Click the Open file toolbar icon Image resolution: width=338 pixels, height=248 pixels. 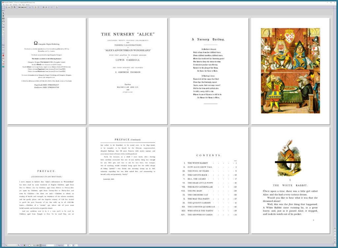(x=9, y=7)
